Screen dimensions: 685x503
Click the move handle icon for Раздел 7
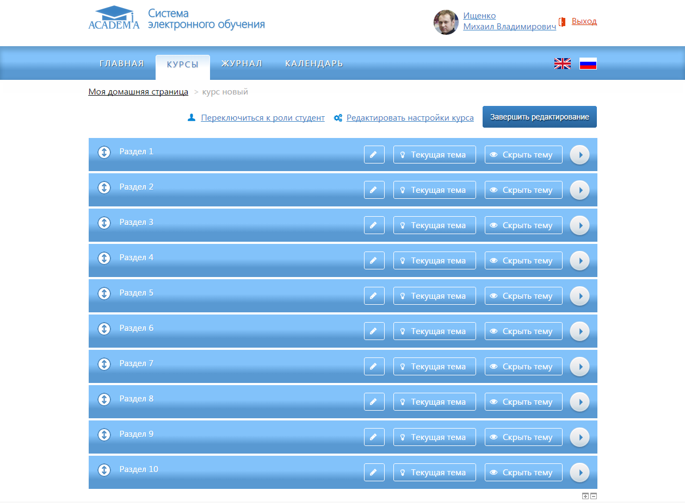[104, 364]
